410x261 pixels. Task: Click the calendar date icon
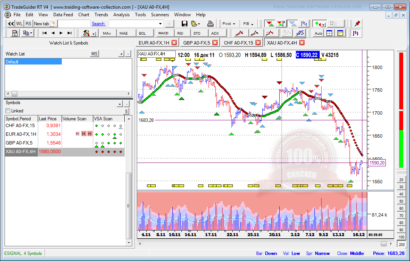click(x=15, y=33)
